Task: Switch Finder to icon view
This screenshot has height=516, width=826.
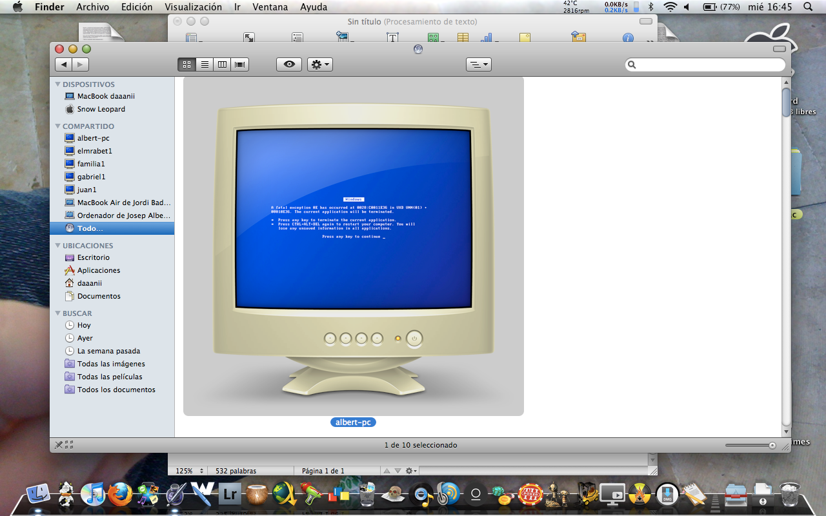Action: (x=186, y=64)
